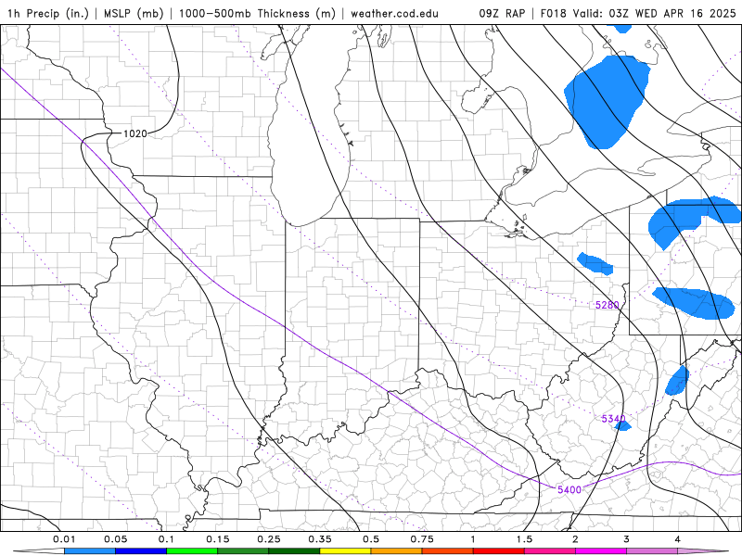Click the dark blue 0.05 legend color

click(x=141, y=551)
